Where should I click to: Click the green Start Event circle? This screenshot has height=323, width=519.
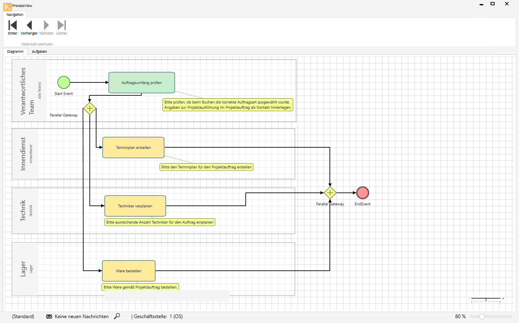point(64,82)
